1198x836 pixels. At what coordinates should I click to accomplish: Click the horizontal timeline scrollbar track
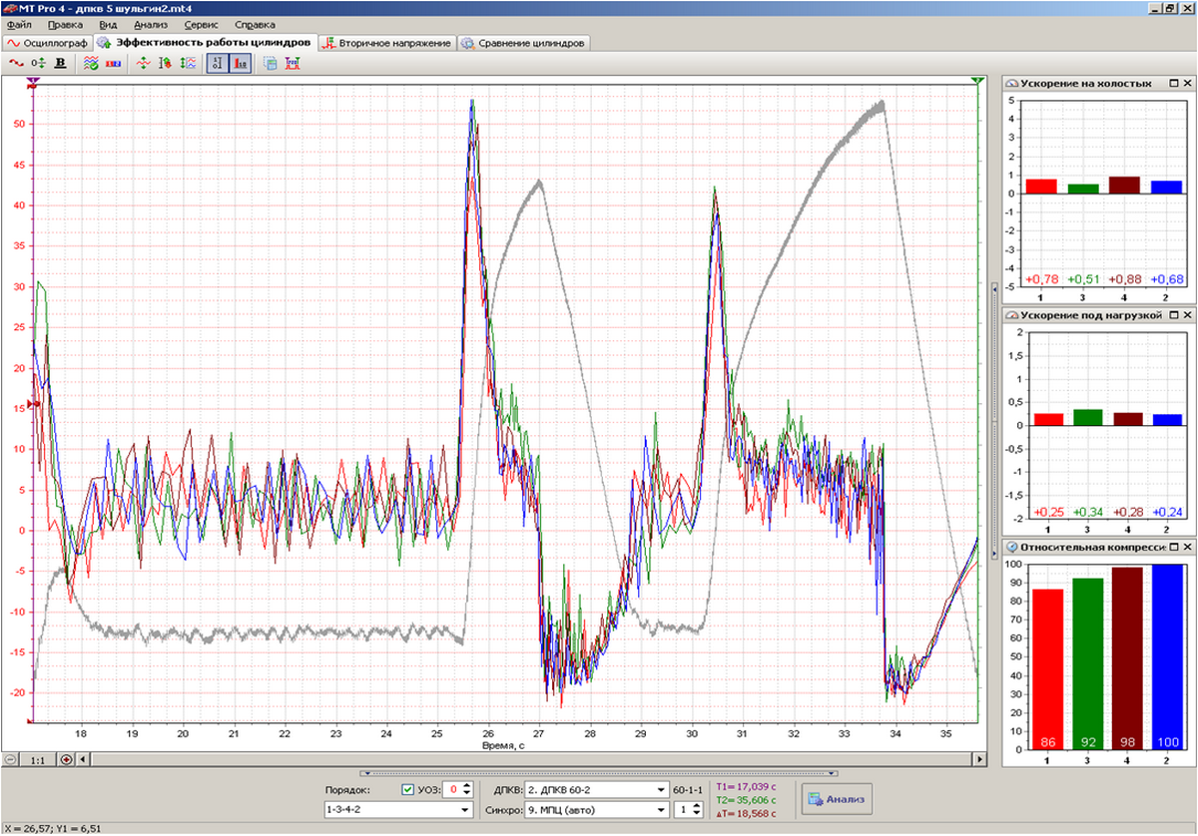(x=529, y=759)
